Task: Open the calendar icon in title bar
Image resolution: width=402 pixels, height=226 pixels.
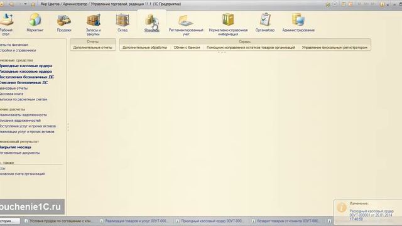Action: click(351, 4)
